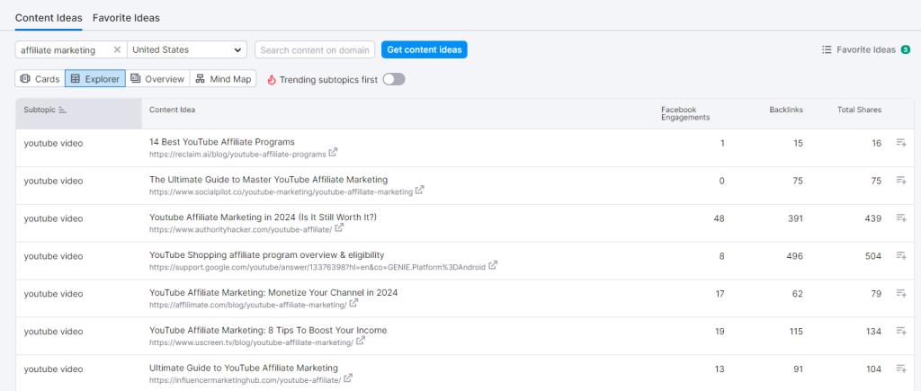921x391 pixels.
Task: Open Favorite Ideas at top right
Action: (x=866, y=50)
